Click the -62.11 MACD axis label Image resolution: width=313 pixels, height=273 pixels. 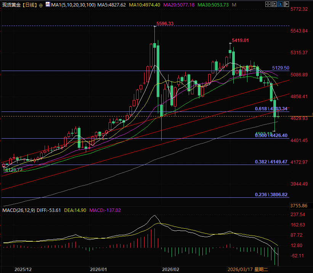point(297,255)
